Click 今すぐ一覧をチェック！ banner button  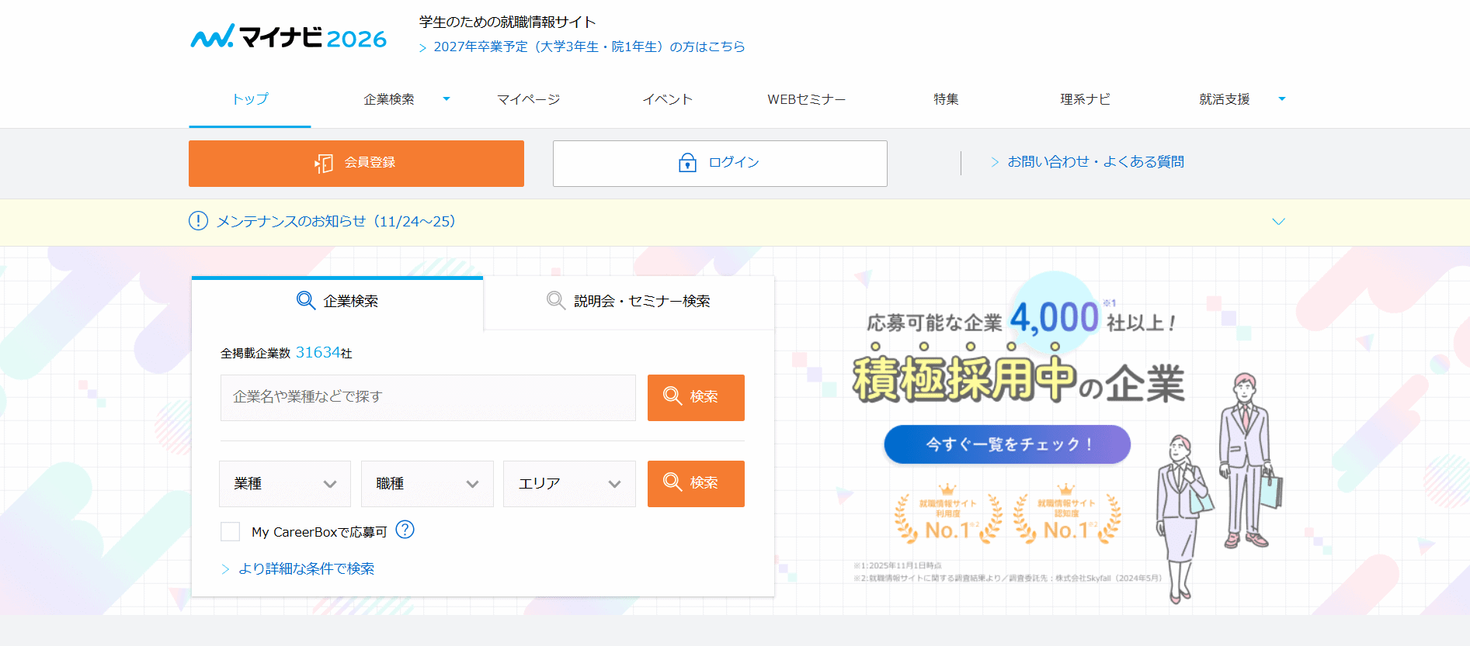(1007, 444)
